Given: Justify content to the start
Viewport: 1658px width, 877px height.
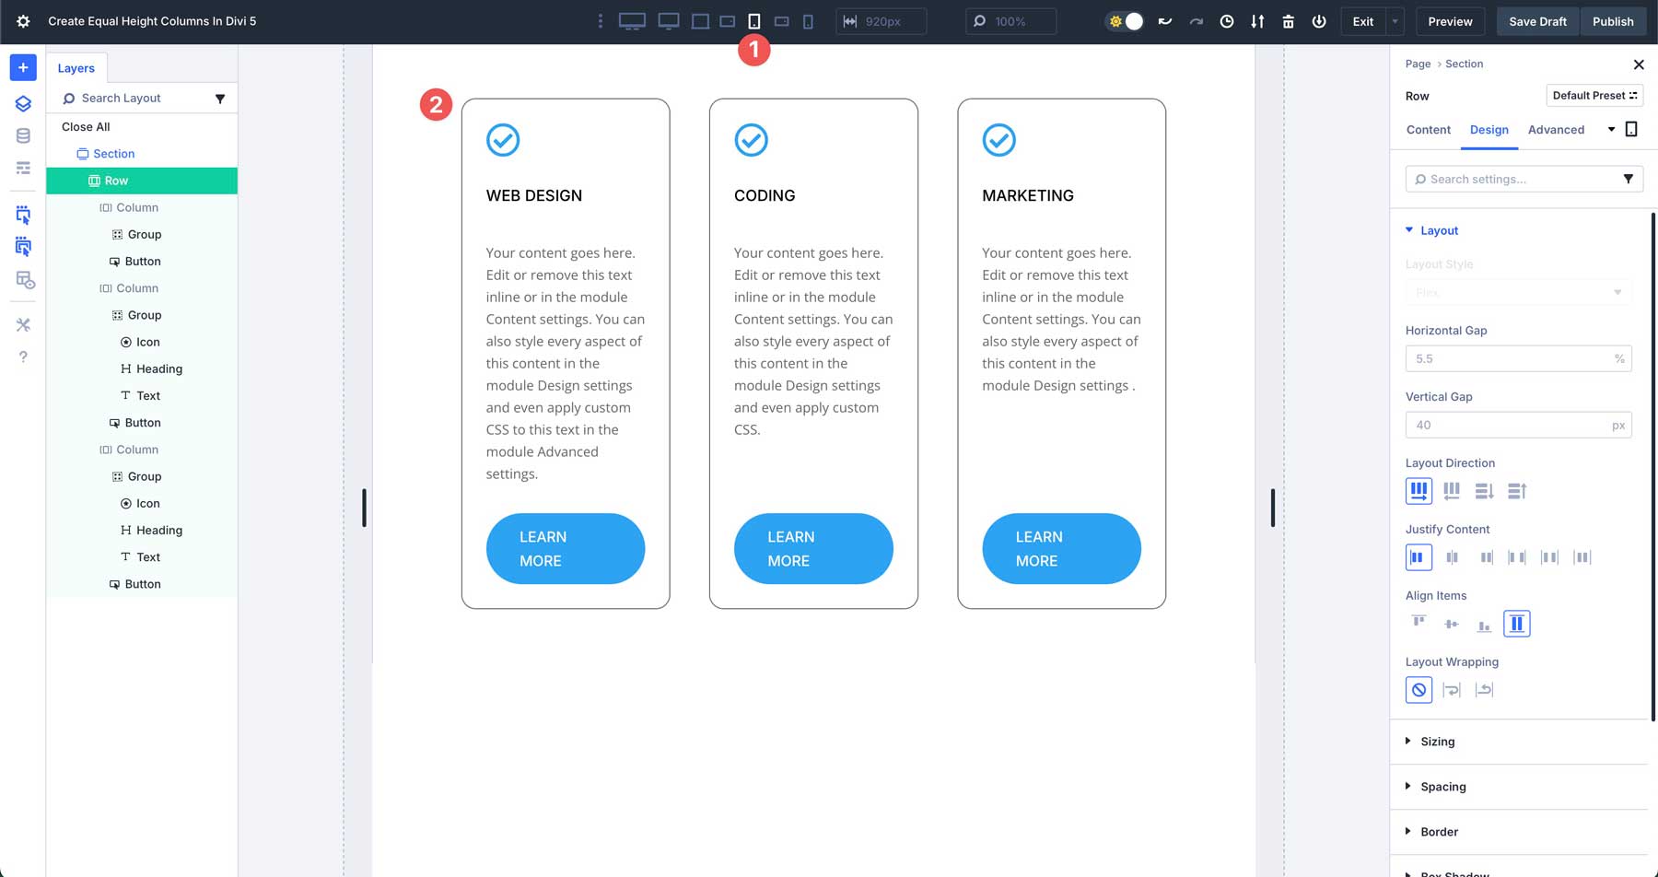Looking at the screenshot, I should coord(1419,557).
